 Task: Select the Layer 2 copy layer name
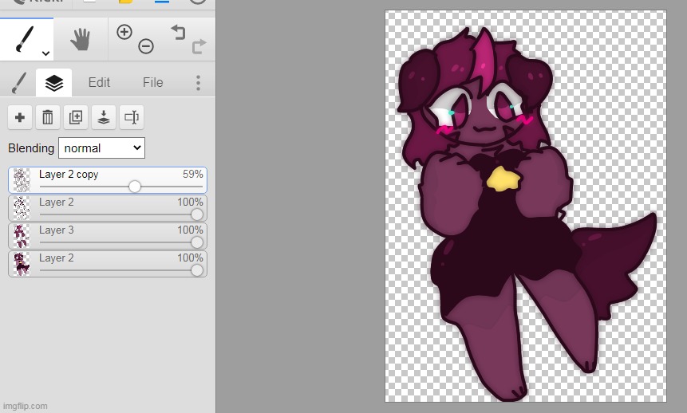(x=69, y=175)
